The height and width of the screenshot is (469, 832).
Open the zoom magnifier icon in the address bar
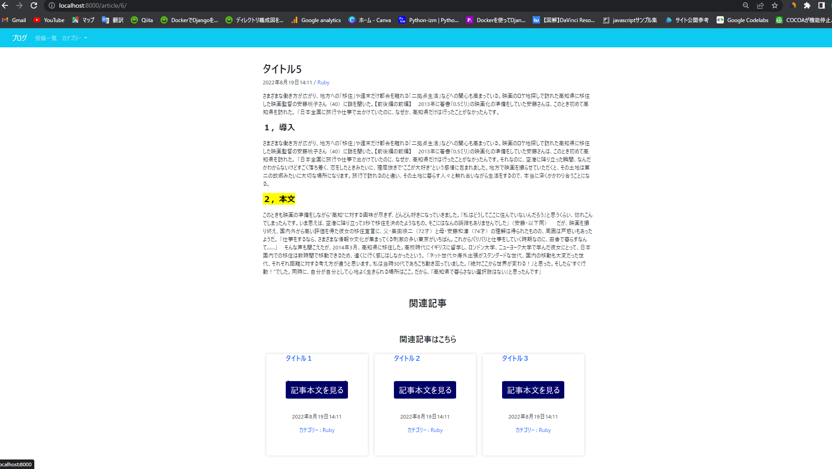click(x=746, y=5)
